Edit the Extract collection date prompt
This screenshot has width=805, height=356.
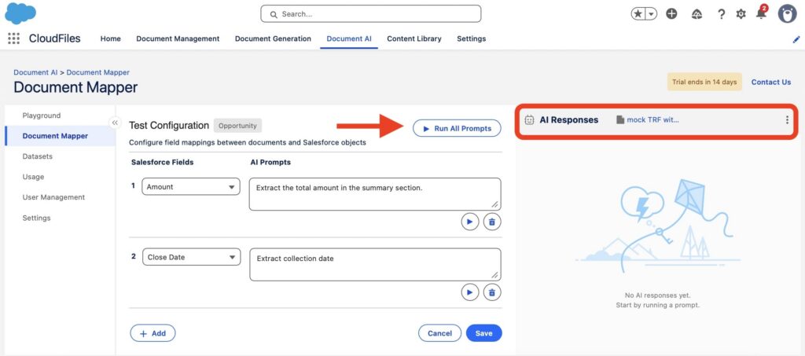coord(375,265)
